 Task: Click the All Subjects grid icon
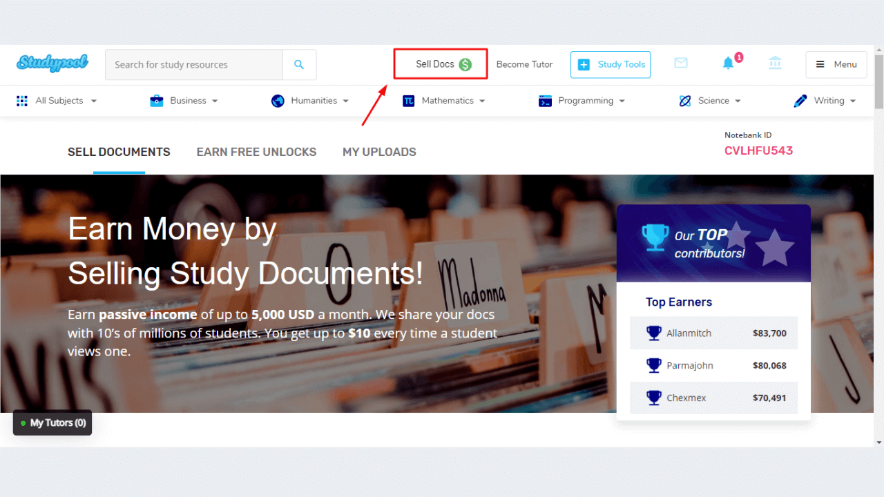coord(22,101)
